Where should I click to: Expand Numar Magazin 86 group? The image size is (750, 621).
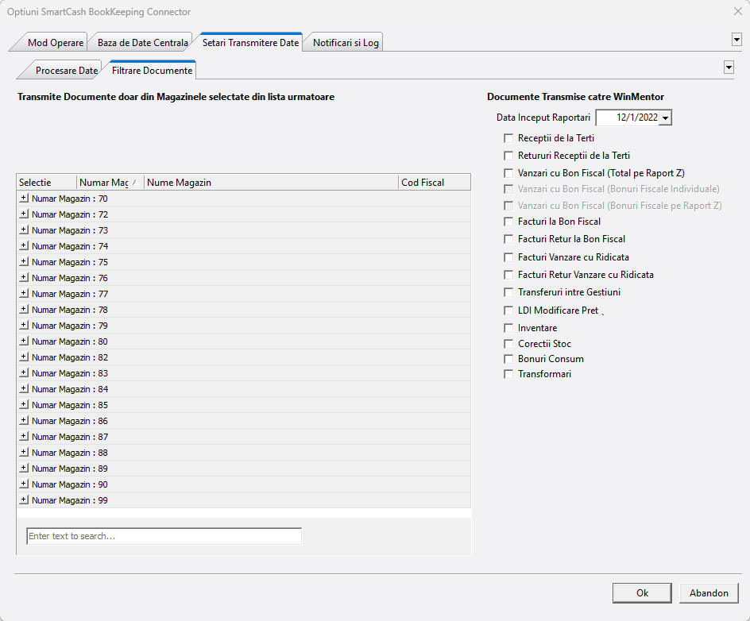(x=24, y=420)
